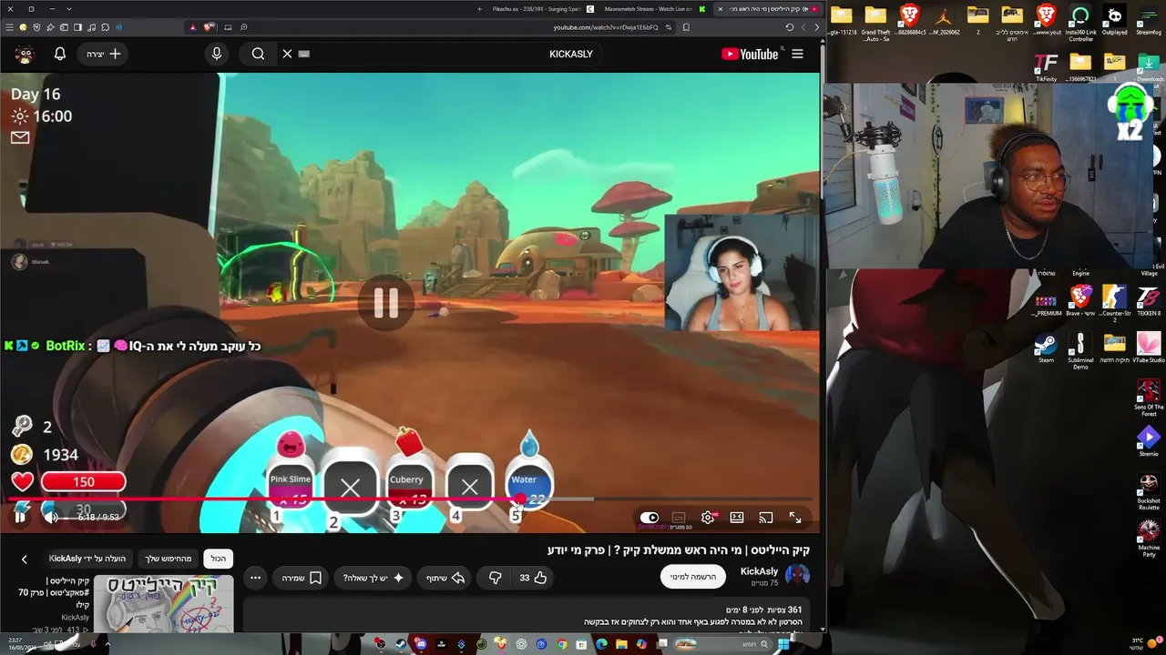Open the Grand Theft Auto desktop folder
This screenshot has height=655, width=1166.
(x=875, y=23)
